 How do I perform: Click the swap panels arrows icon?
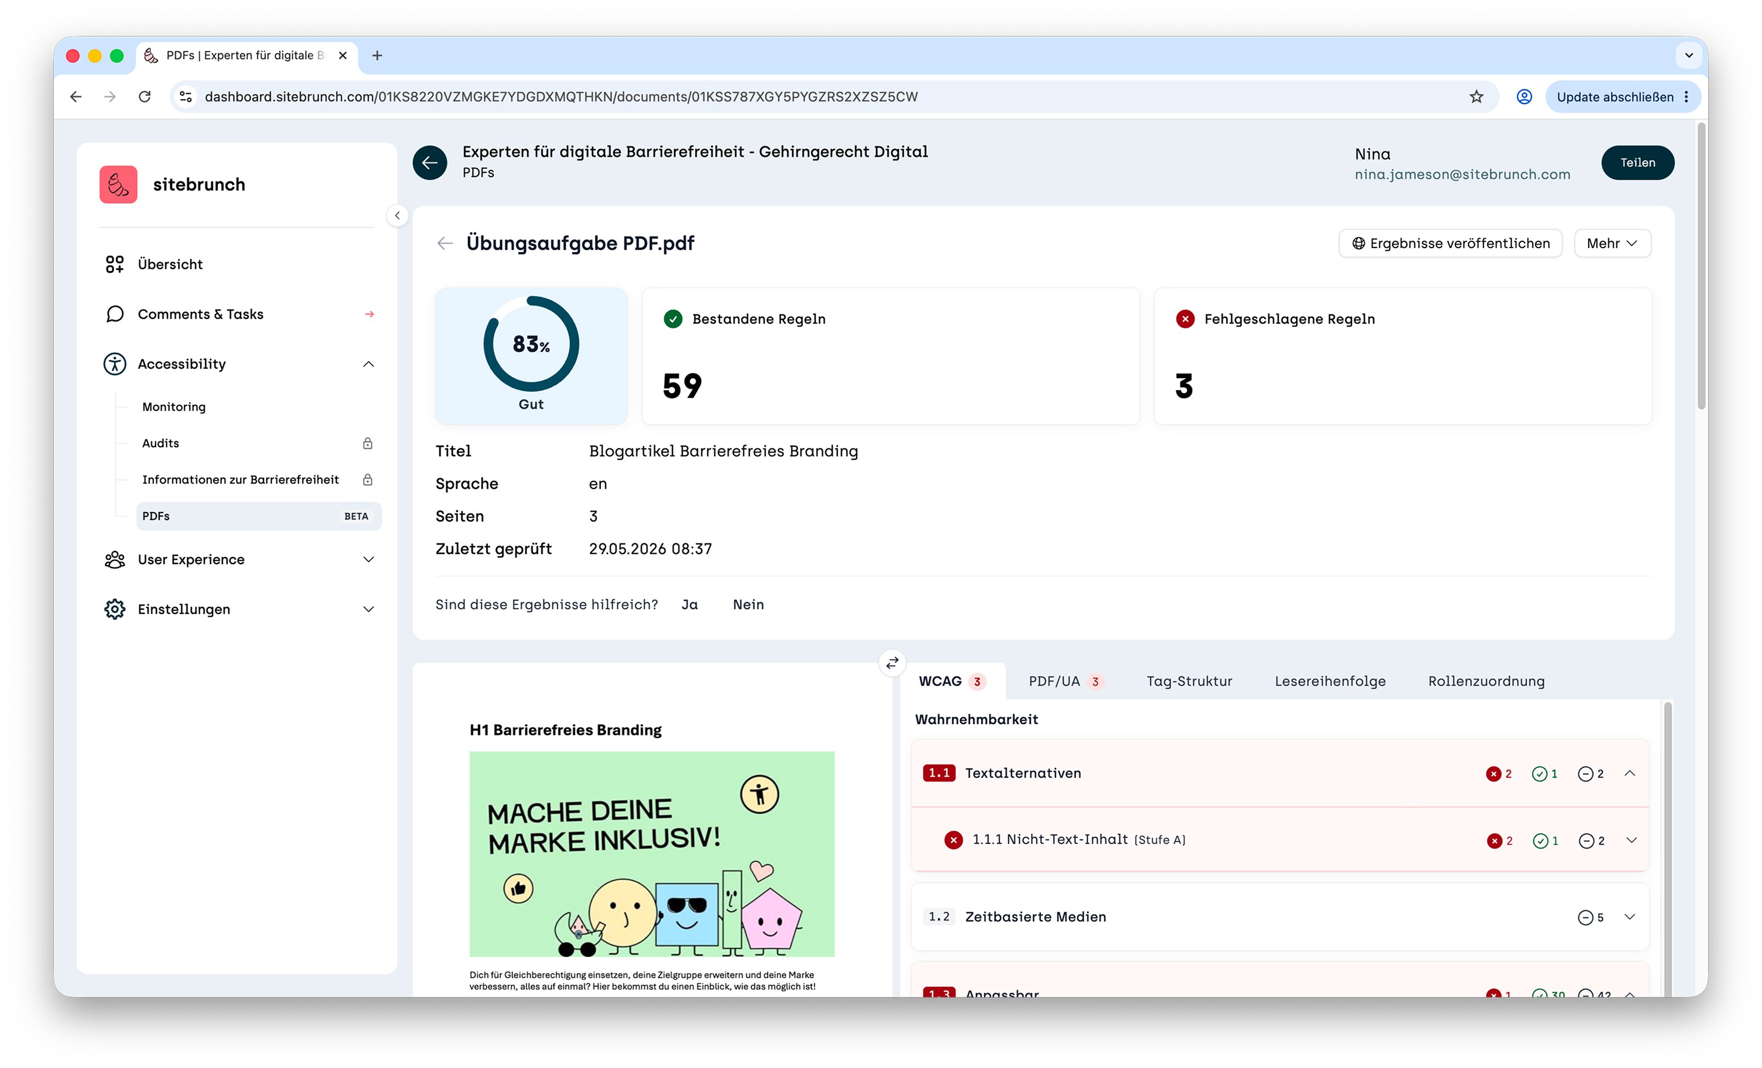(892, 663)
